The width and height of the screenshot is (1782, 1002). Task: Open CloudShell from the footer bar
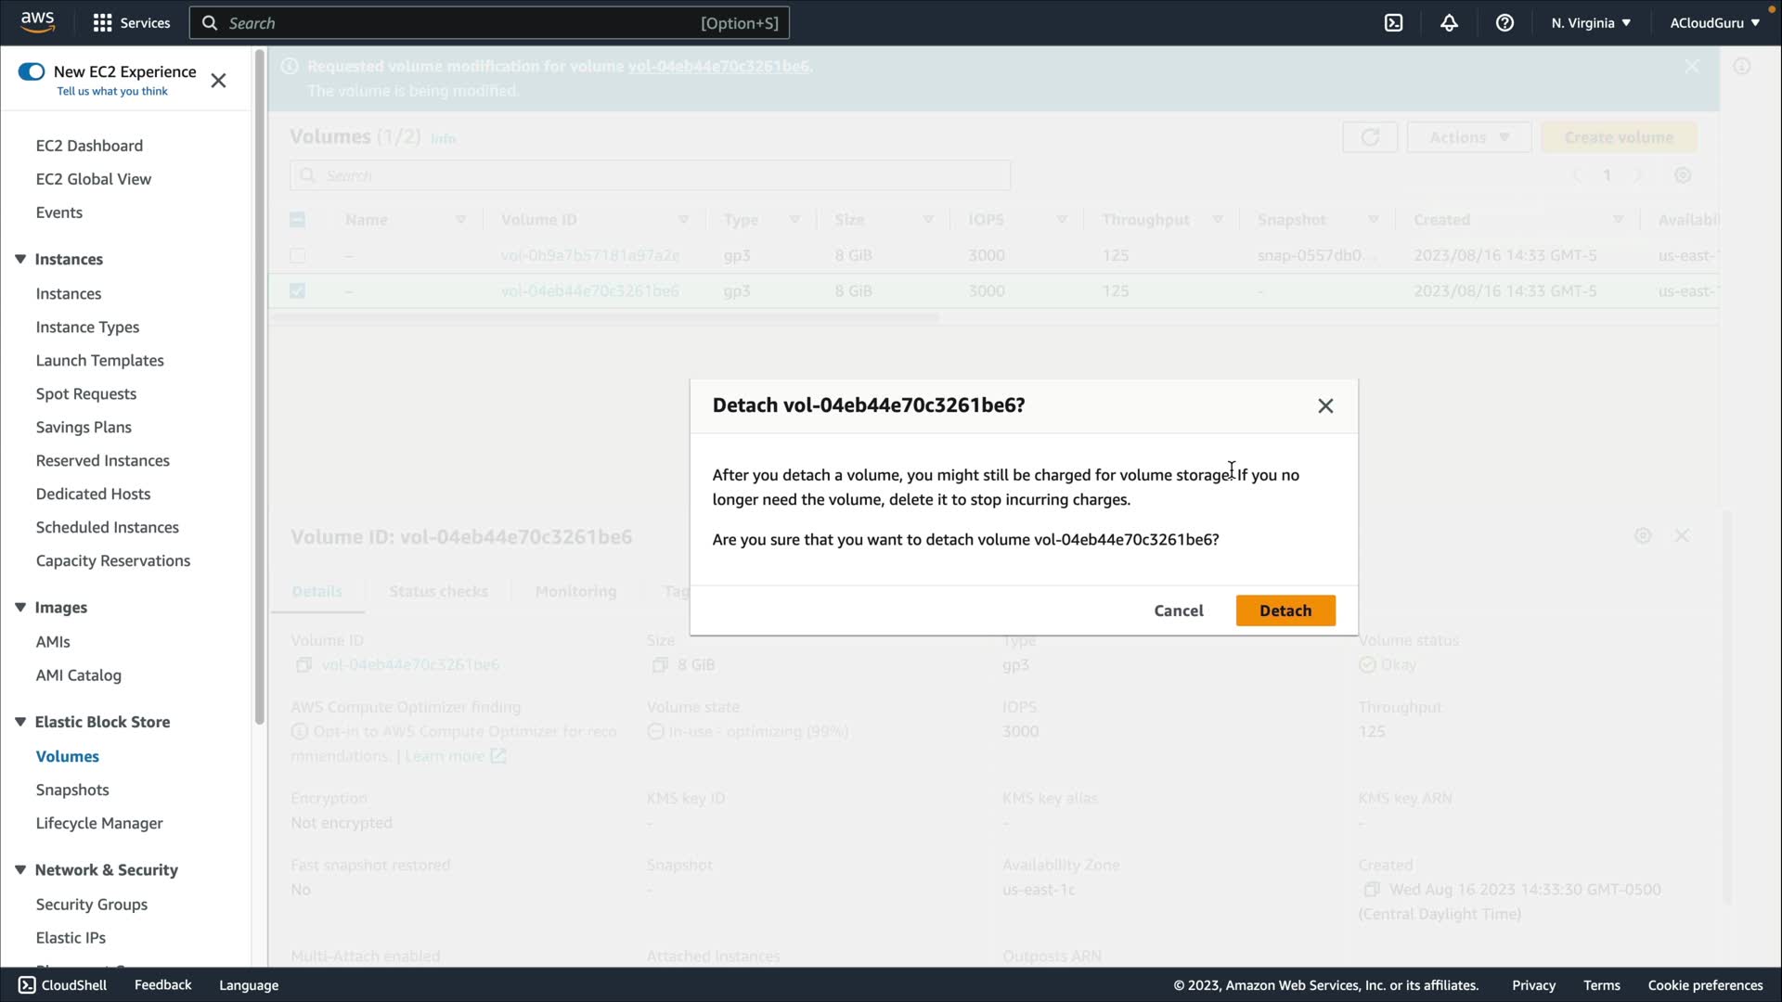pos(62,985)
